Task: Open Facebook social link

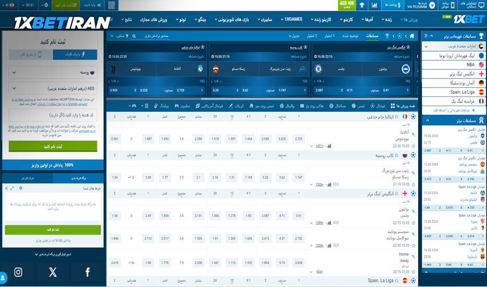Action: coord(88,273)
